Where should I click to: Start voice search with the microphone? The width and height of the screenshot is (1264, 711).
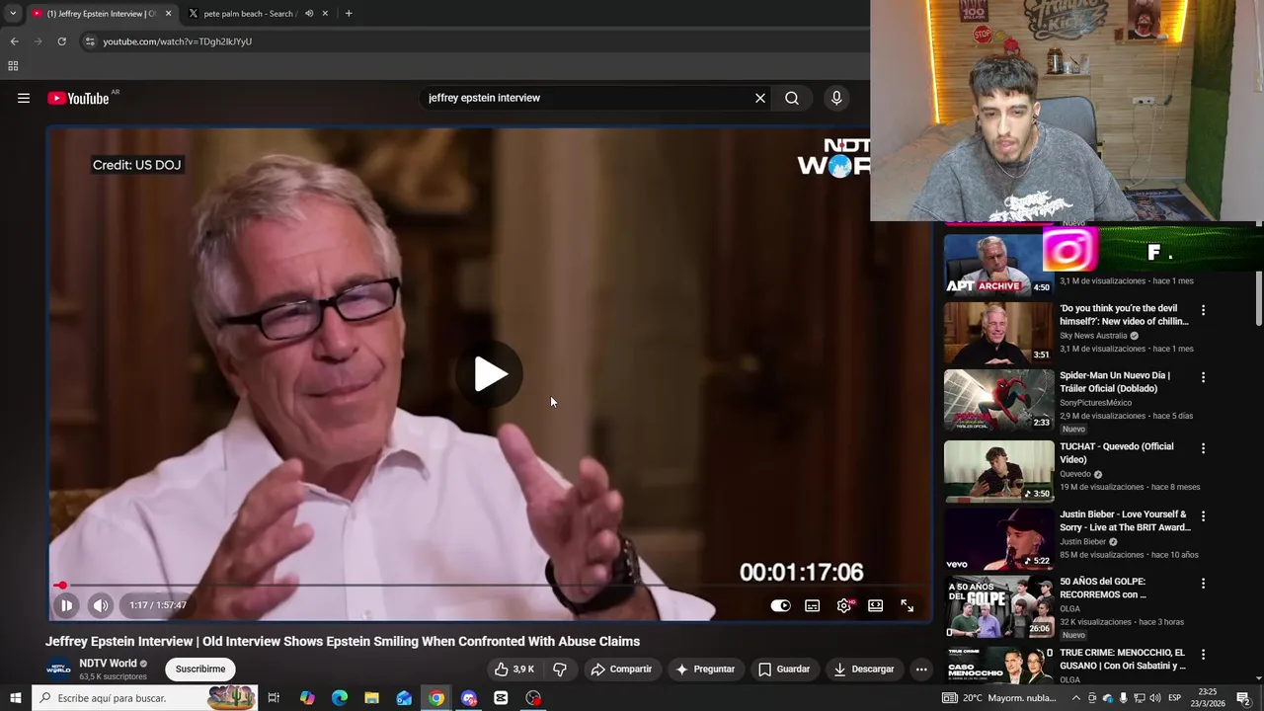click(836, 98)
